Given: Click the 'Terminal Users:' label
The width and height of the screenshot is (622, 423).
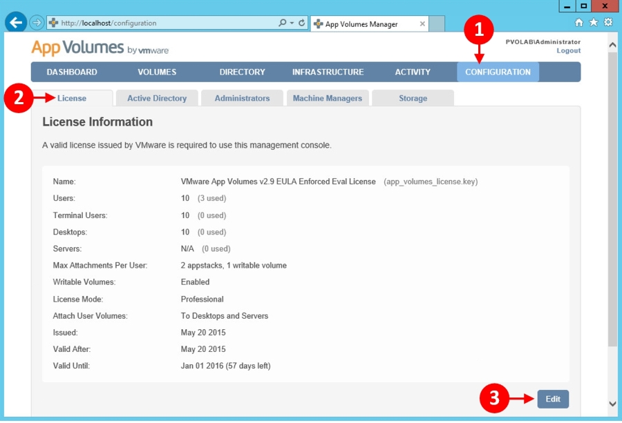Looking at the screenshot, I should click(x=80, y=215).
